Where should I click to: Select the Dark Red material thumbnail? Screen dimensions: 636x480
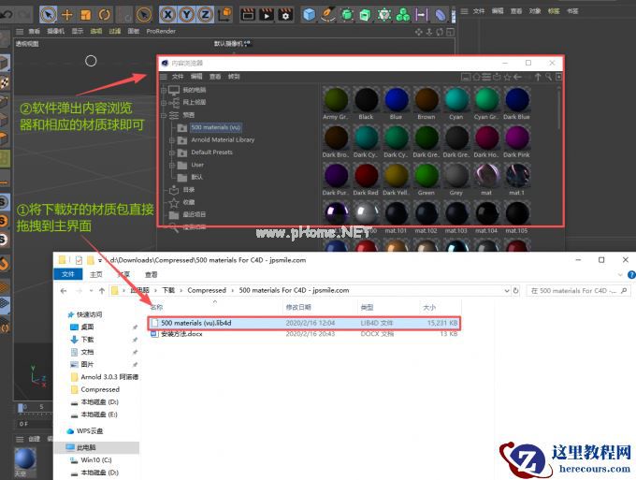[366, 180]
